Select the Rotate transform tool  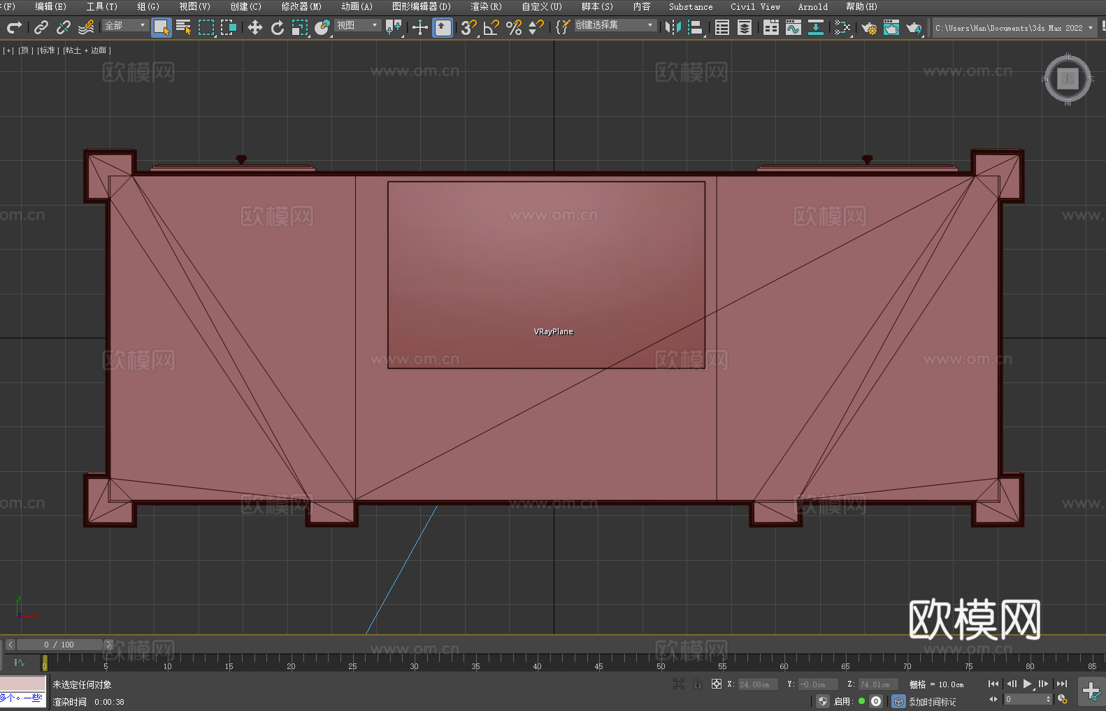point(278,27)
